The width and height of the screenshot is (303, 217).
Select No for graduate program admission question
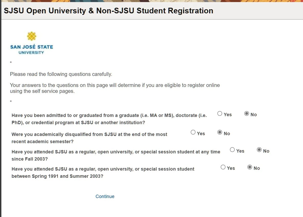(x=247, y=114)
